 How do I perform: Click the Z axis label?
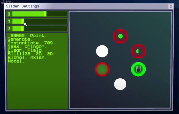click(x=9, y=28)
